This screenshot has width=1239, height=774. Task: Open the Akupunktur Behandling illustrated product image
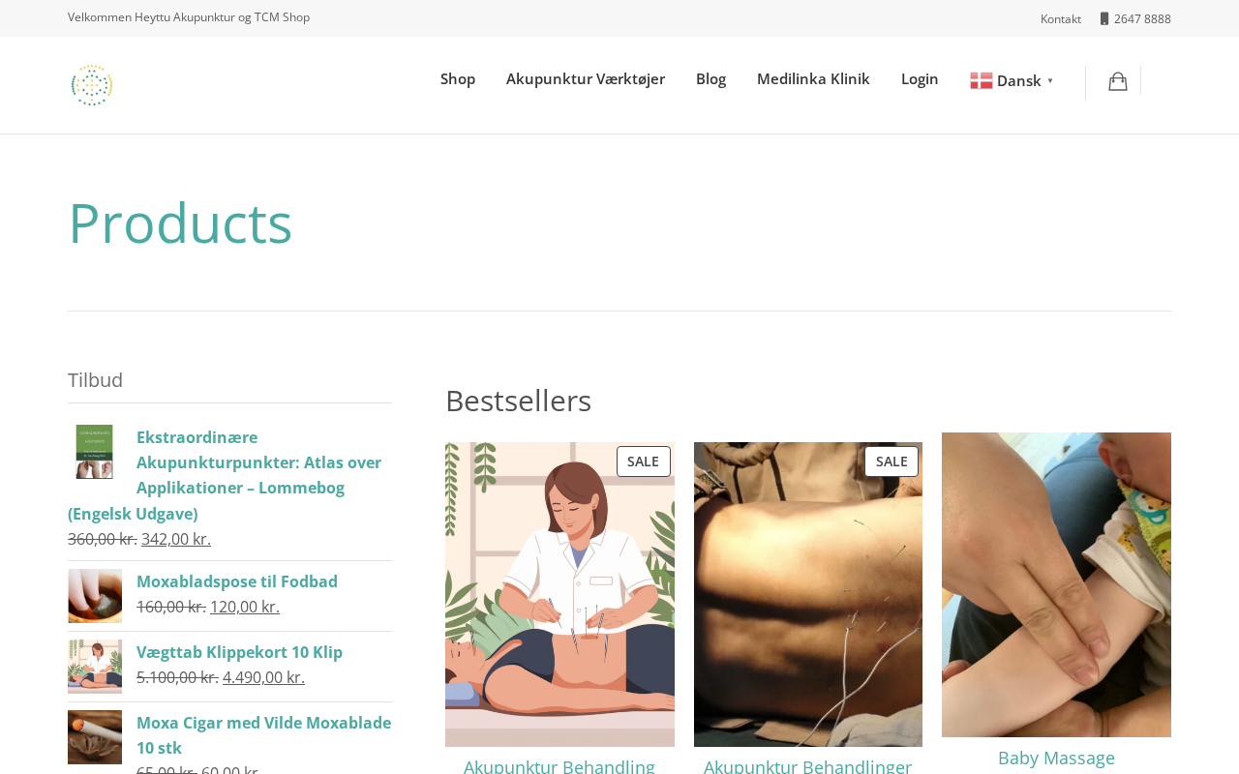coord(559,594)
